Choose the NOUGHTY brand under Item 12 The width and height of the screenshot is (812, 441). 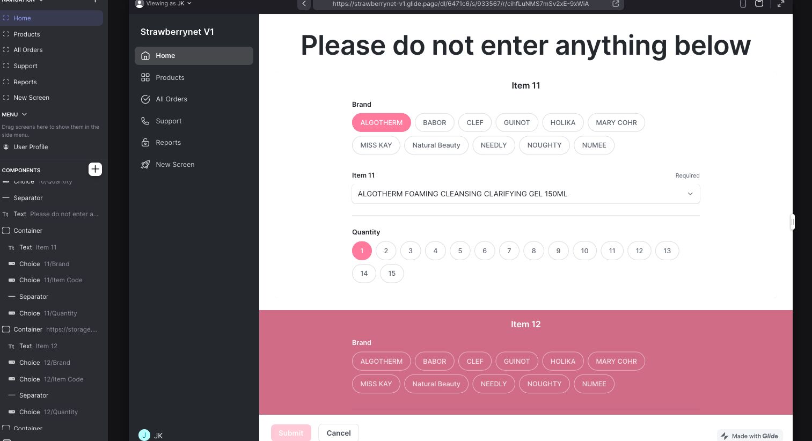[544, 384]
